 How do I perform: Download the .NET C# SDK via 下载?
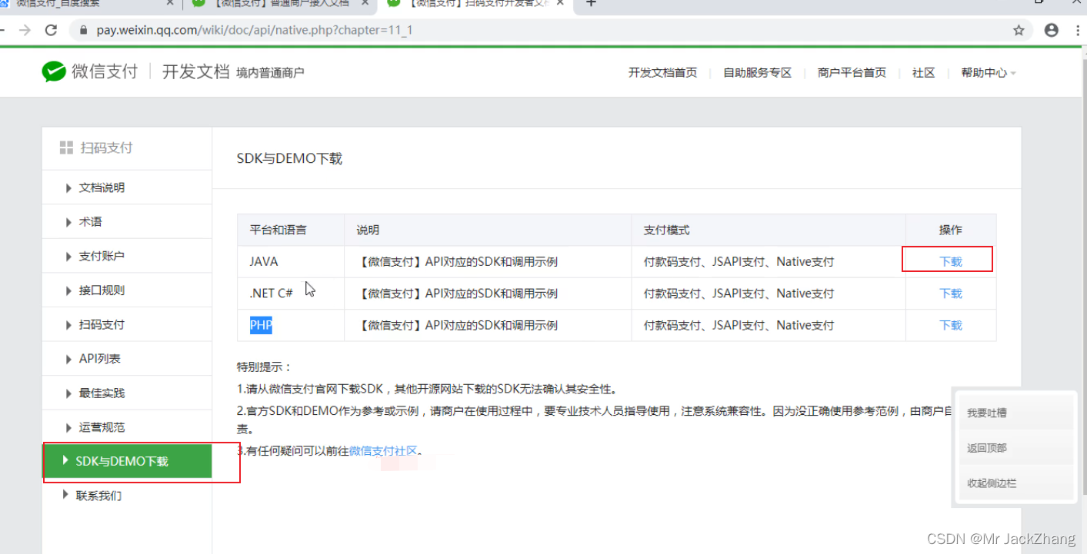click(x=951, y=294)
